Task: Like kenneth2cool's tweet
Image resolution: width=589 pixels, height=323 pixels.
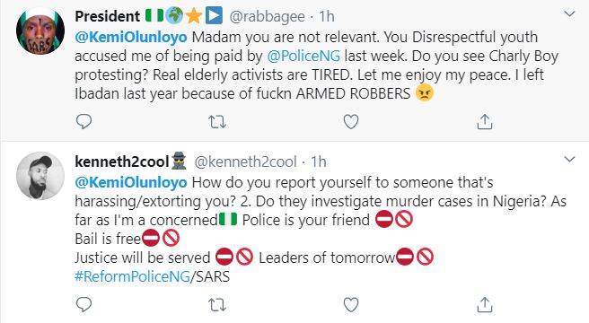Action: coord(351,305)
